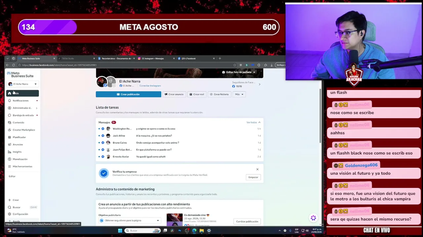Expand Seguidores de Facebook arrow
Viewport: 423px width, 237px height.
click(x=259, y=84)
